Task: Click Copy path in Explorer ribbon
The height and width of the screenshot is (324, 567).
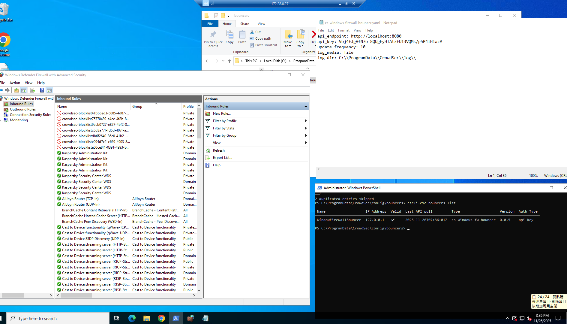Action: 260,38
